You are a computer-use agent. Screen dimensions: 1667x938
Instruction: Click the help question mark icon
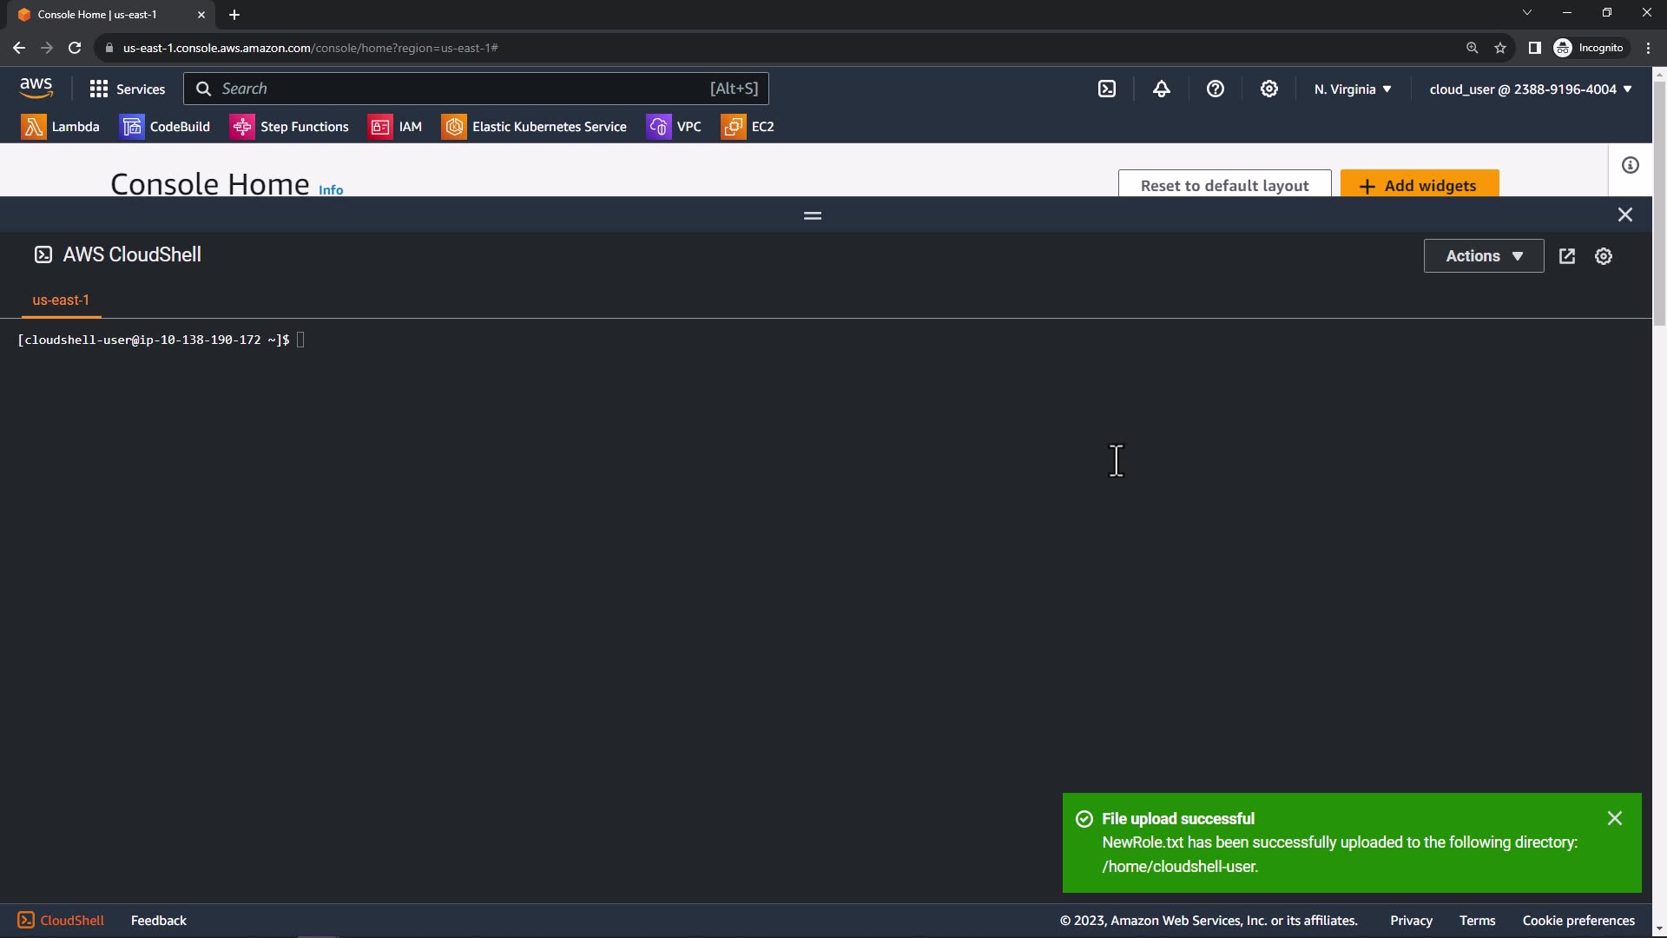coord(1216,89)
